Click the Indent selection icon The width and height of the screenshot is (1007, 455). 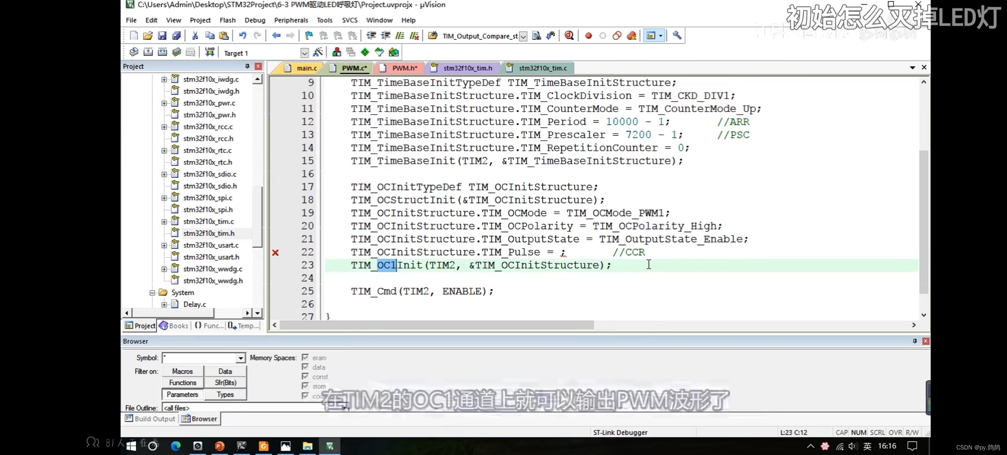371,36
